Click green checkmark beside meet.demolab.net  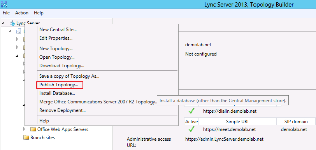pyautogui.click(x=191, y=129)
